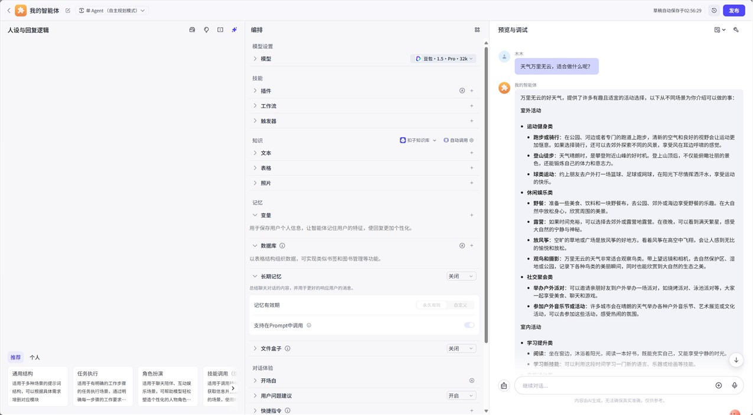
Task: Expand the 文本 knowledge section
Action: point(255,153)
